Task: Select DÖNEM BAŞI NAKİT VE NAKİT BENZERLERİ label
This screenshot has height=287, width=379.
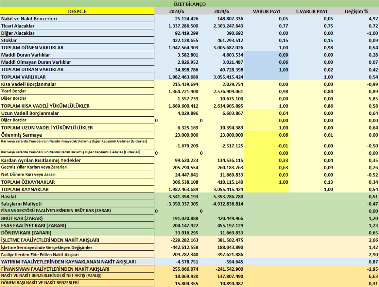Action: click(77, 283)
